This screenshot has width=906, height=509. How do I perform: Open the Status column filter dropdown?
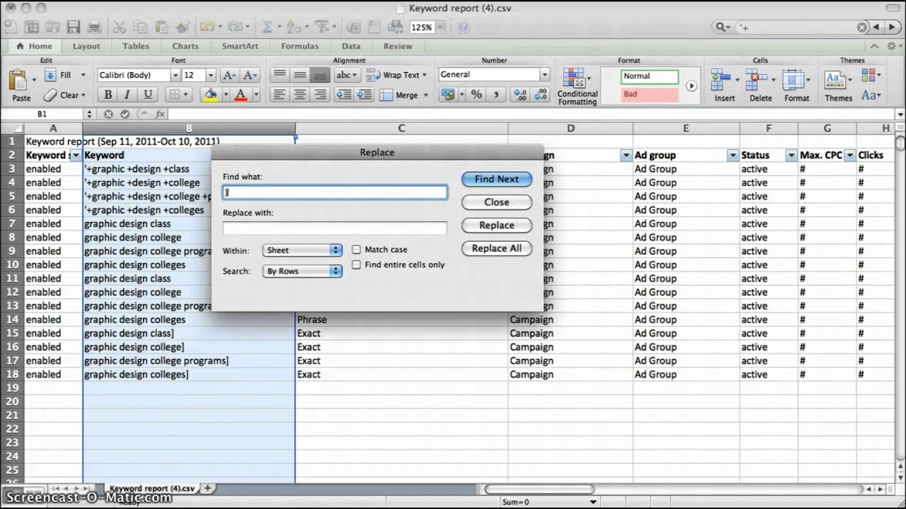click(791, 155)
